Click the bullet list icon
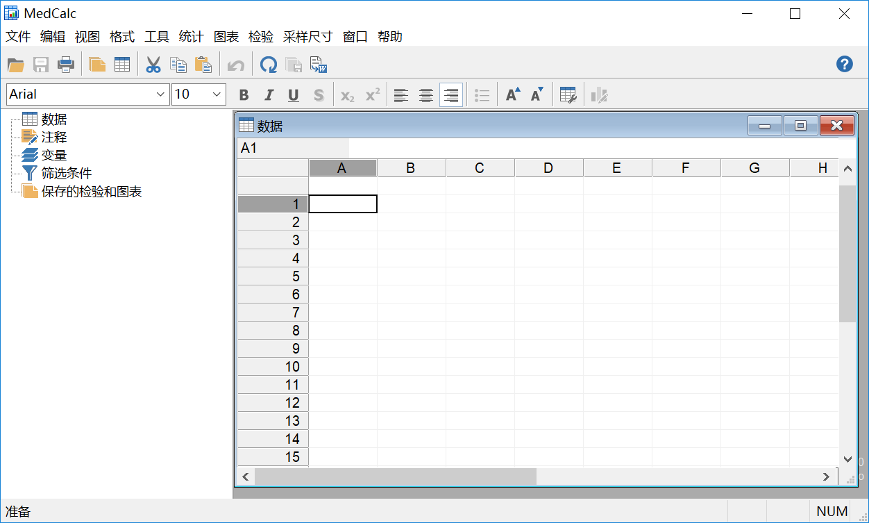The height and width of the screenshot is (523, 869). tap(482, 95)
